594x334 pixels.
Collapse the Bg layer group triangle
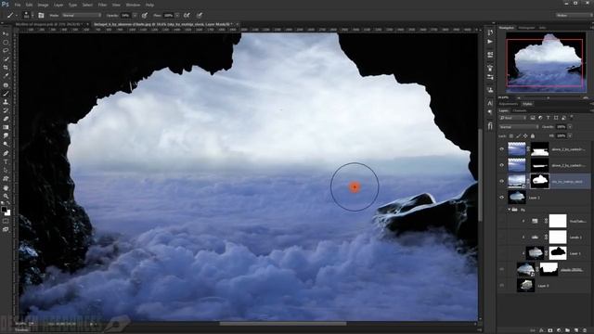click(x=510, y=210)
